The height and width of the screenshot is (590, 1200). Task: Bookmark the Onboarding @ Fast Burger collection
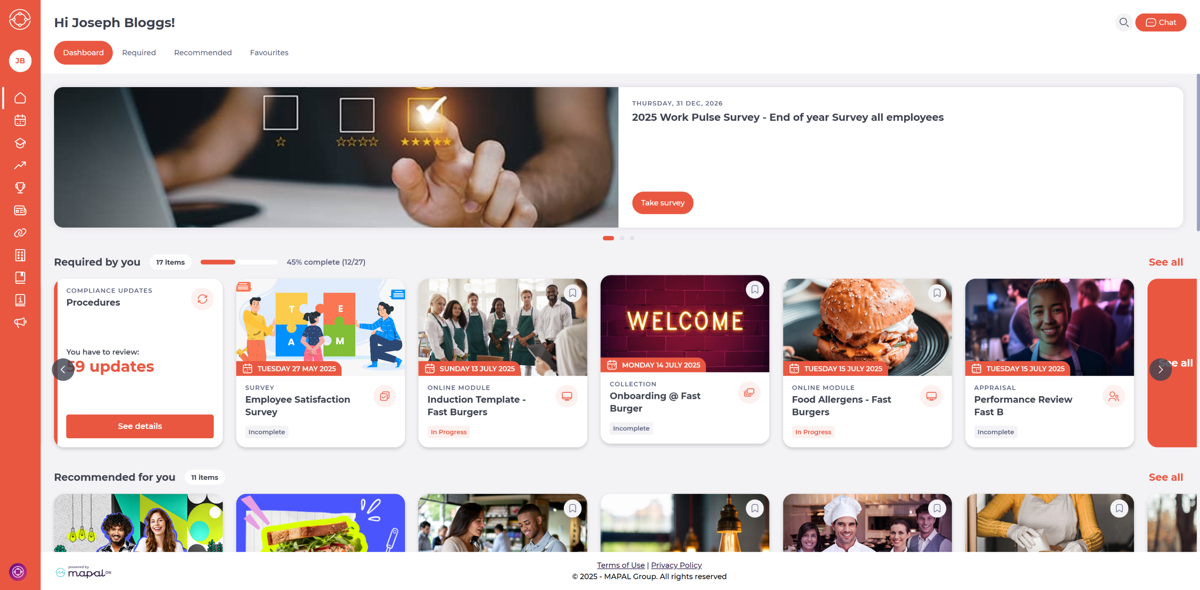pos(755,289)
